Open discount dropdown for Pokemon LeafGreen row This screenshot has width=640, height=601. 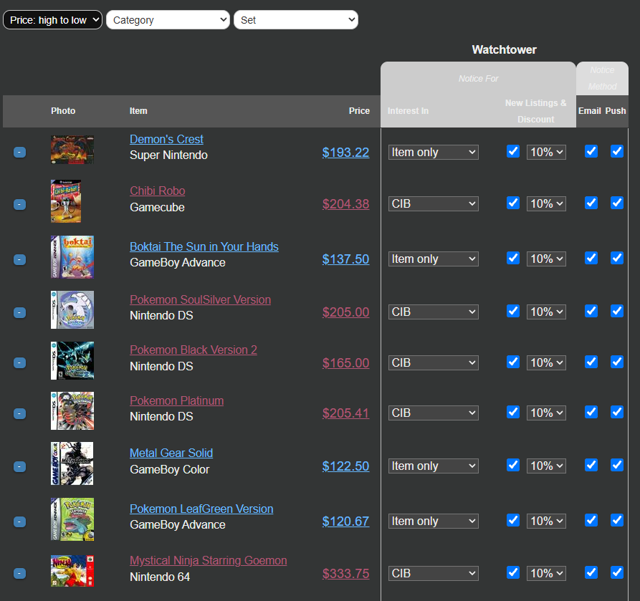(546, 521)
